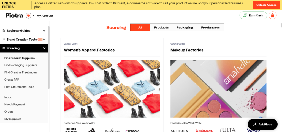The width and height of the screenshot is (282, 132).
Task: Switch to the Packaging sourcing tab
Action: (x=185, y=27)
